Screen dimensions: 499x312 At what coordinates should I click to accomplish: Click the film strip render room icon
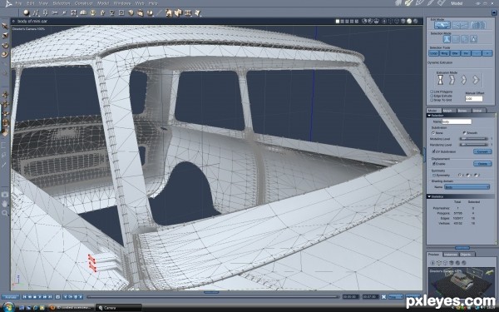pos(441,2)
